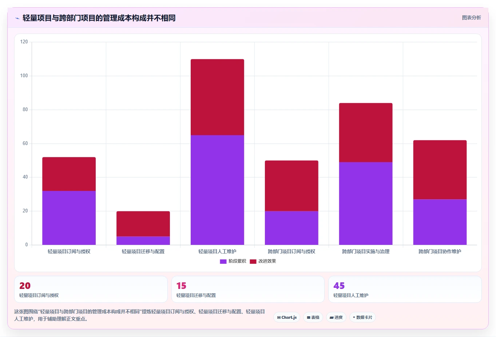Click the purple segment of 跨部门项目订阅与授权 bar

(291, 228)
